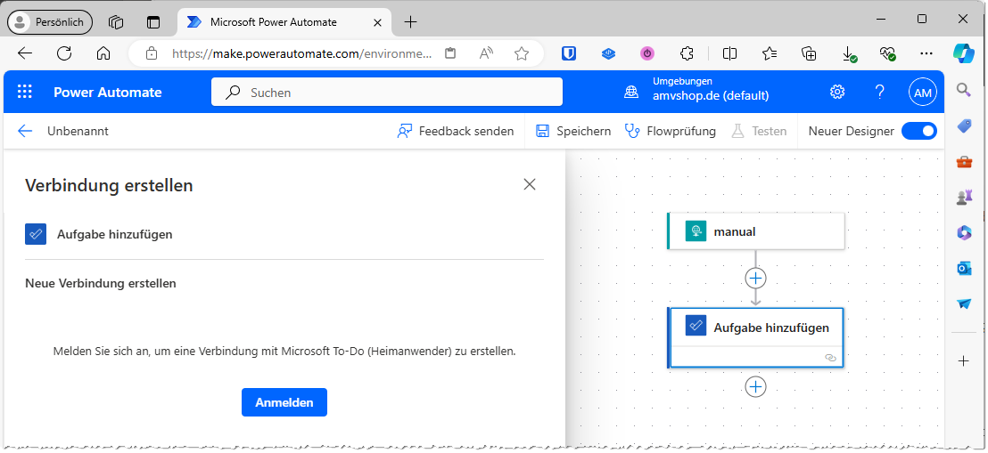Click the Umgebungen globe icon
This screenshot has height=453, width=988.
click(x=630, y=93)
